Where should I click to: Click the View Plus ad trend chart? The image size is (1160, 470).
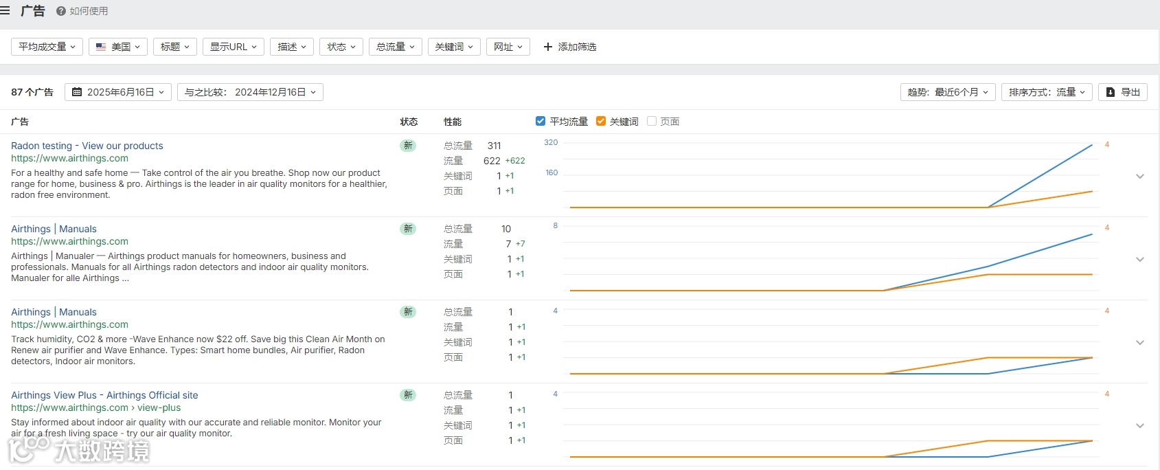click(x=831, y=425)
